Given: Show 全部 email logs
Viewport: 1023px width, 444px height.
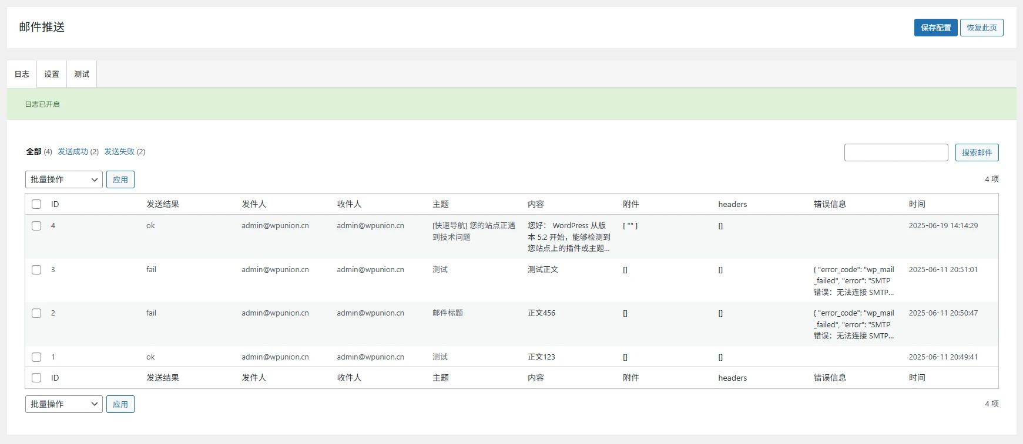Looking at the screenshot, I should click(x=33, y=151).
